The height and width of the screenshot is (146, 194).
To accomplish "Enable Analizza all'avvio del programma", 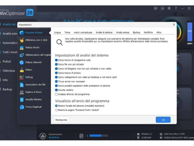I will [x=56, y=94].
